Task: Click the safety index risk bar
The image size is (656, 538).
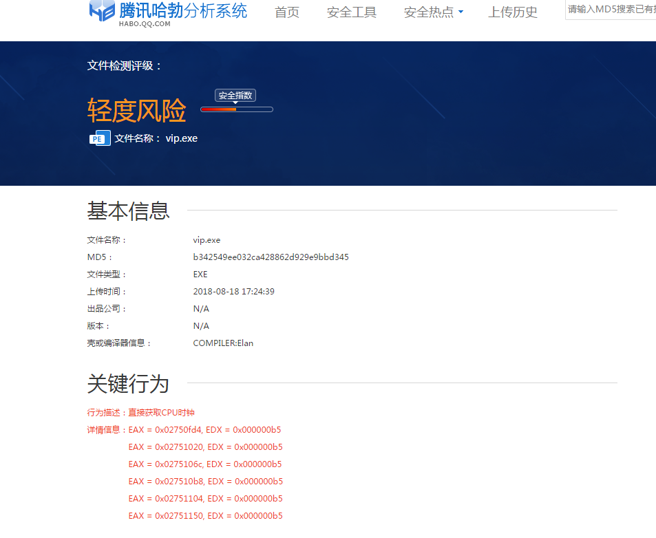Action: pyautogui.click(x=237, y=109)
